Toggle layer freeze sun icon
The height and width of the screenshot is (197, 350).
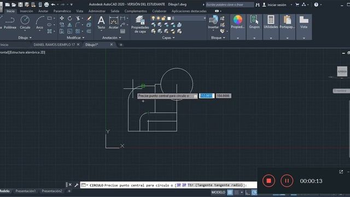(x=158, y=18)
